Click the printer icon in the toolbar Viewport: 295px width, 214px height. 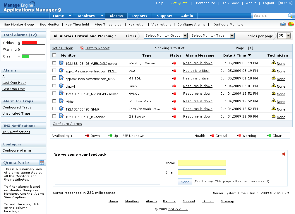pyautogui.click(x=283, y=24)
